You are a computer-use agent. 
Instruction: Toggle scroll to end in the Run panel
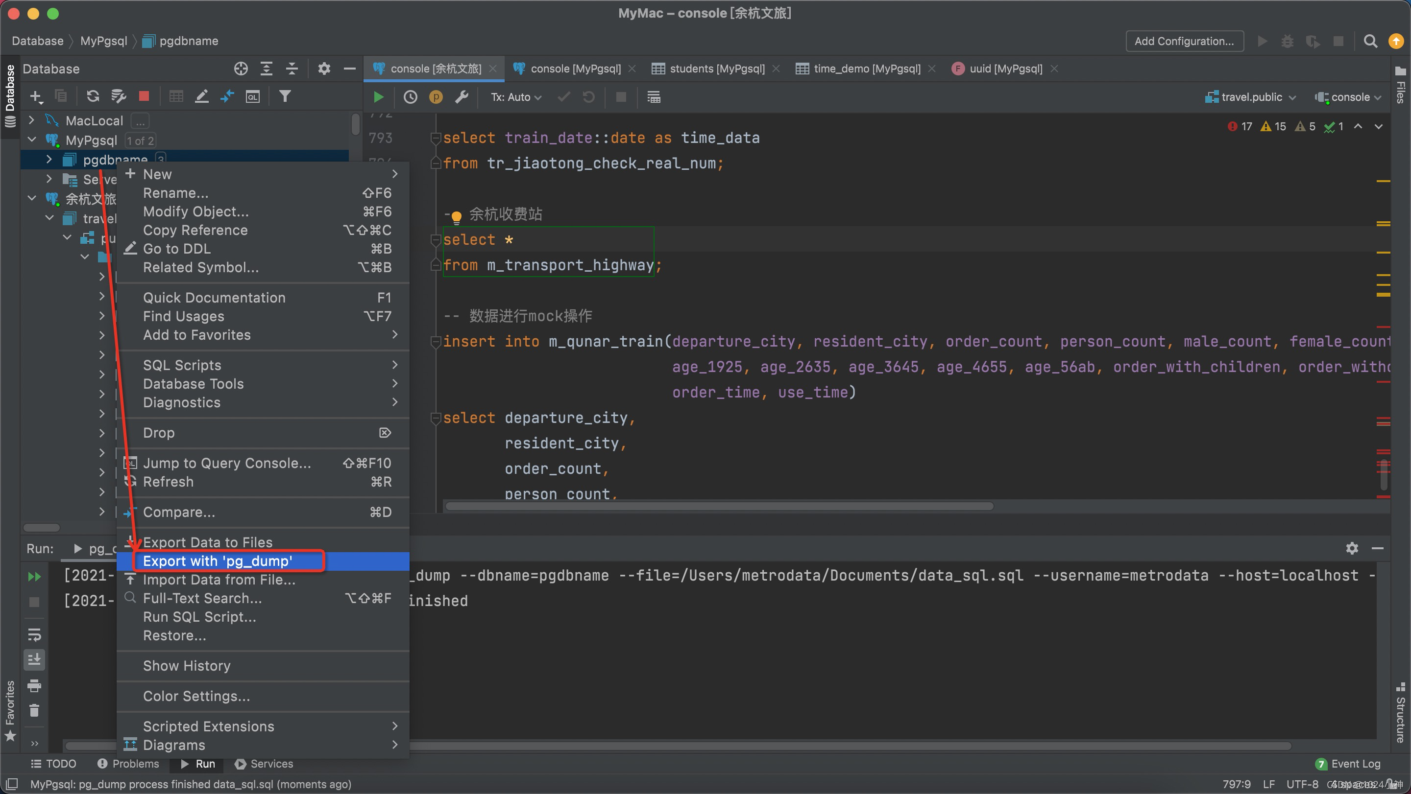[34, 660]
